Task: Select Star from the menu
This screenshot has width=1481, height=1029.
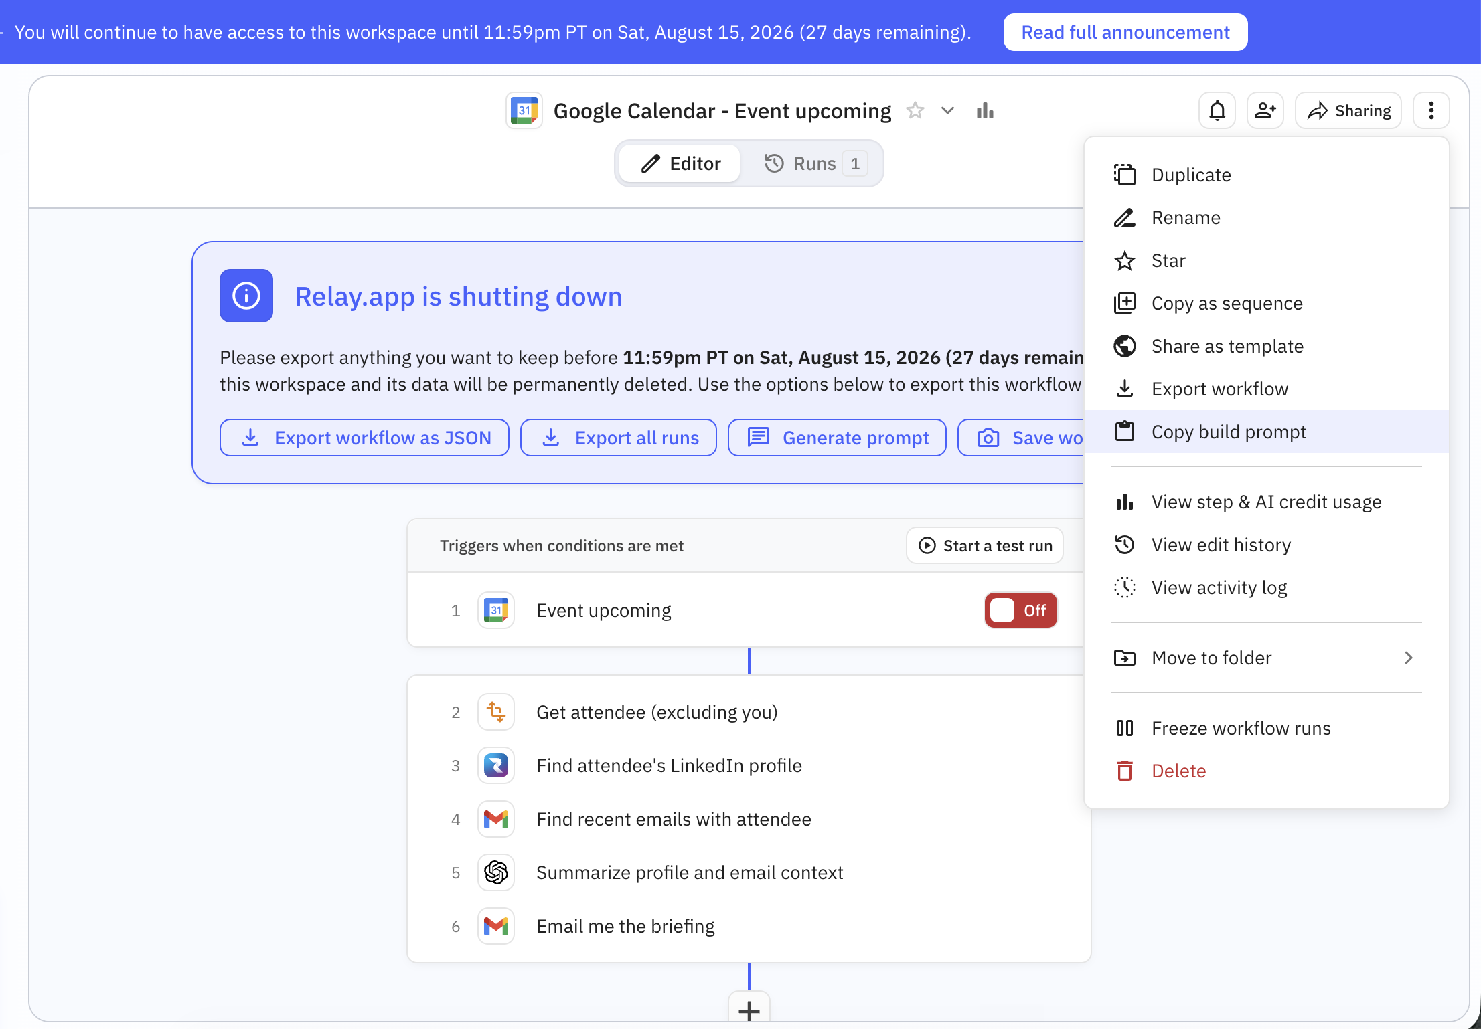Action: click(x=1266, y=260)
